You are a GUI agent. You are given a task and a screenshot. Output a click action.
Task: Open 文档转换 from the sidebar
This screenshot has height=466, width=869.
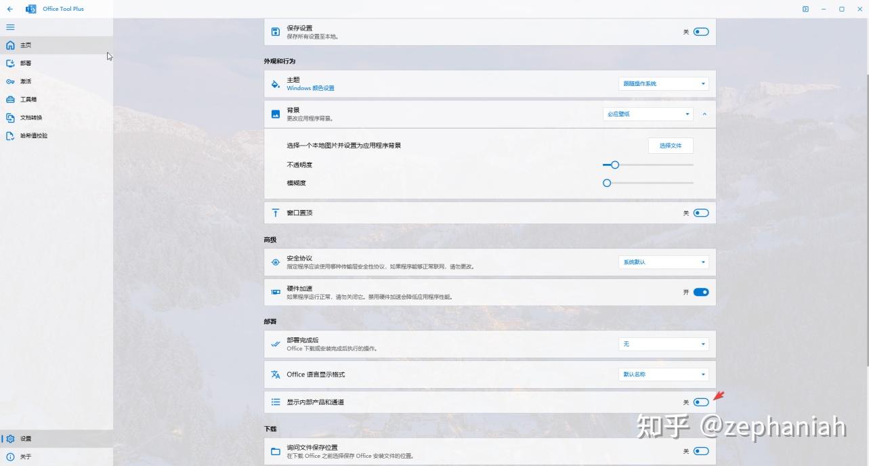(10, 117)
